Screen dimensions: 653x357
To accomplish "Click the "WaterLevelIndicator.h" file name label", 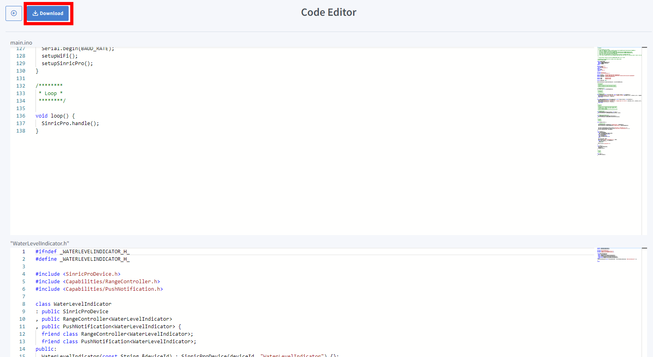I will click(x=39, y=243).
